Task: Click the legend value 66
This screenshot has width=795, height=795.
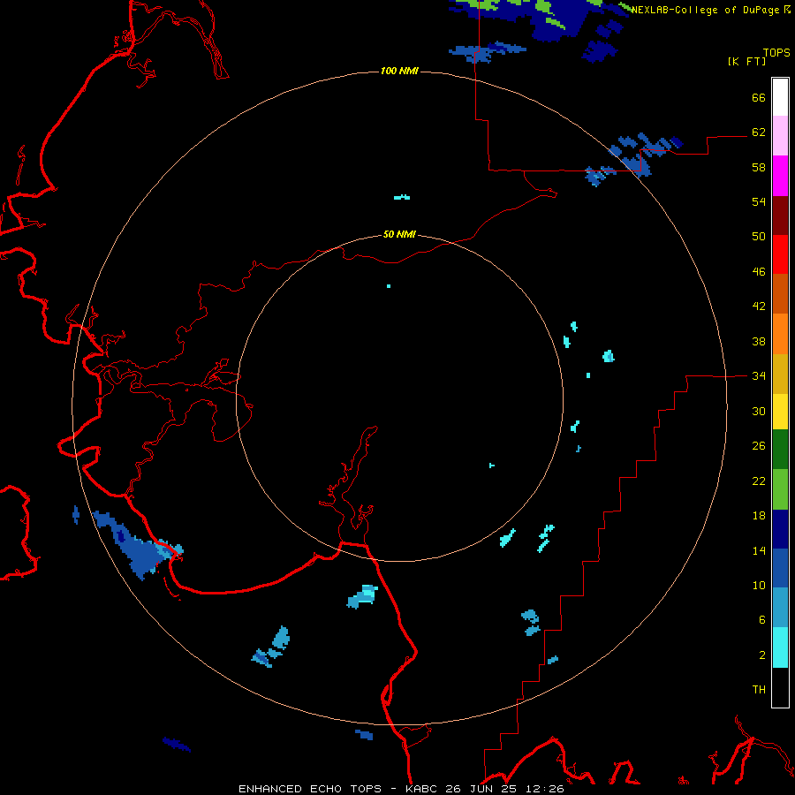Action: point(759,97)
